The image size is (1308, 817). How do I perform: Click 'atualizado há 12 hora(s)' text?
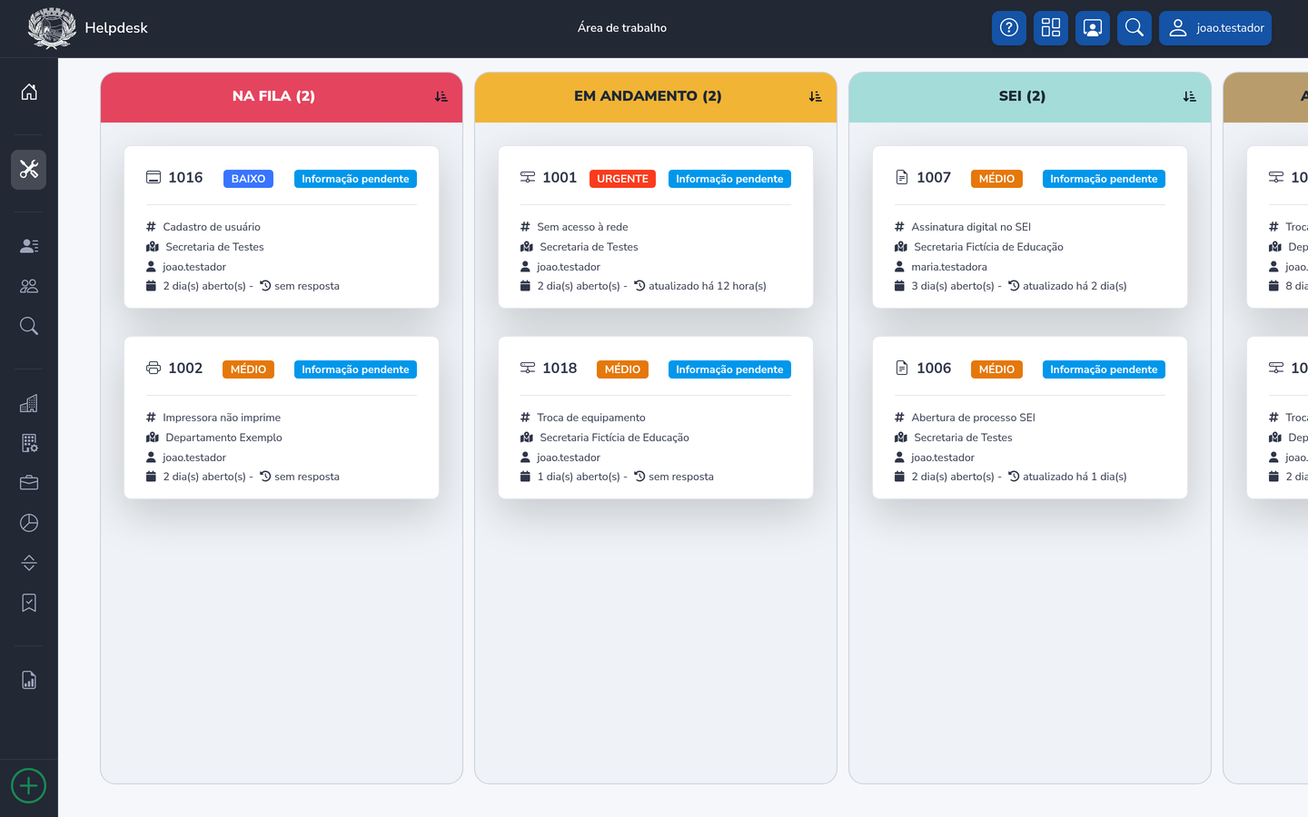pos(708,286)
